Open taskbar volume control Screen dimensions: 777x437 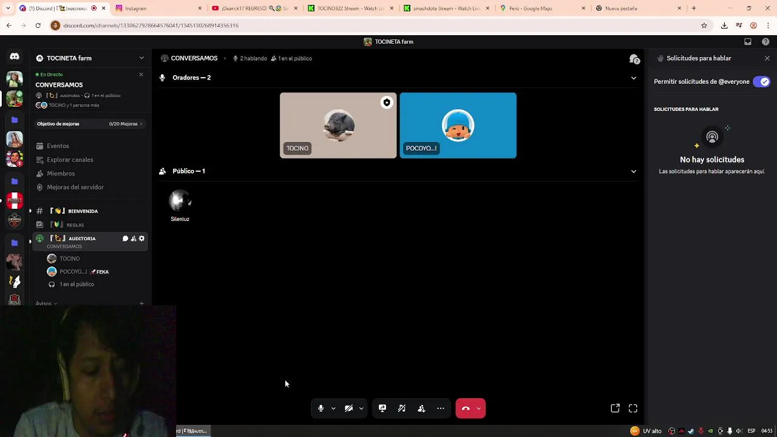(739, 431)
